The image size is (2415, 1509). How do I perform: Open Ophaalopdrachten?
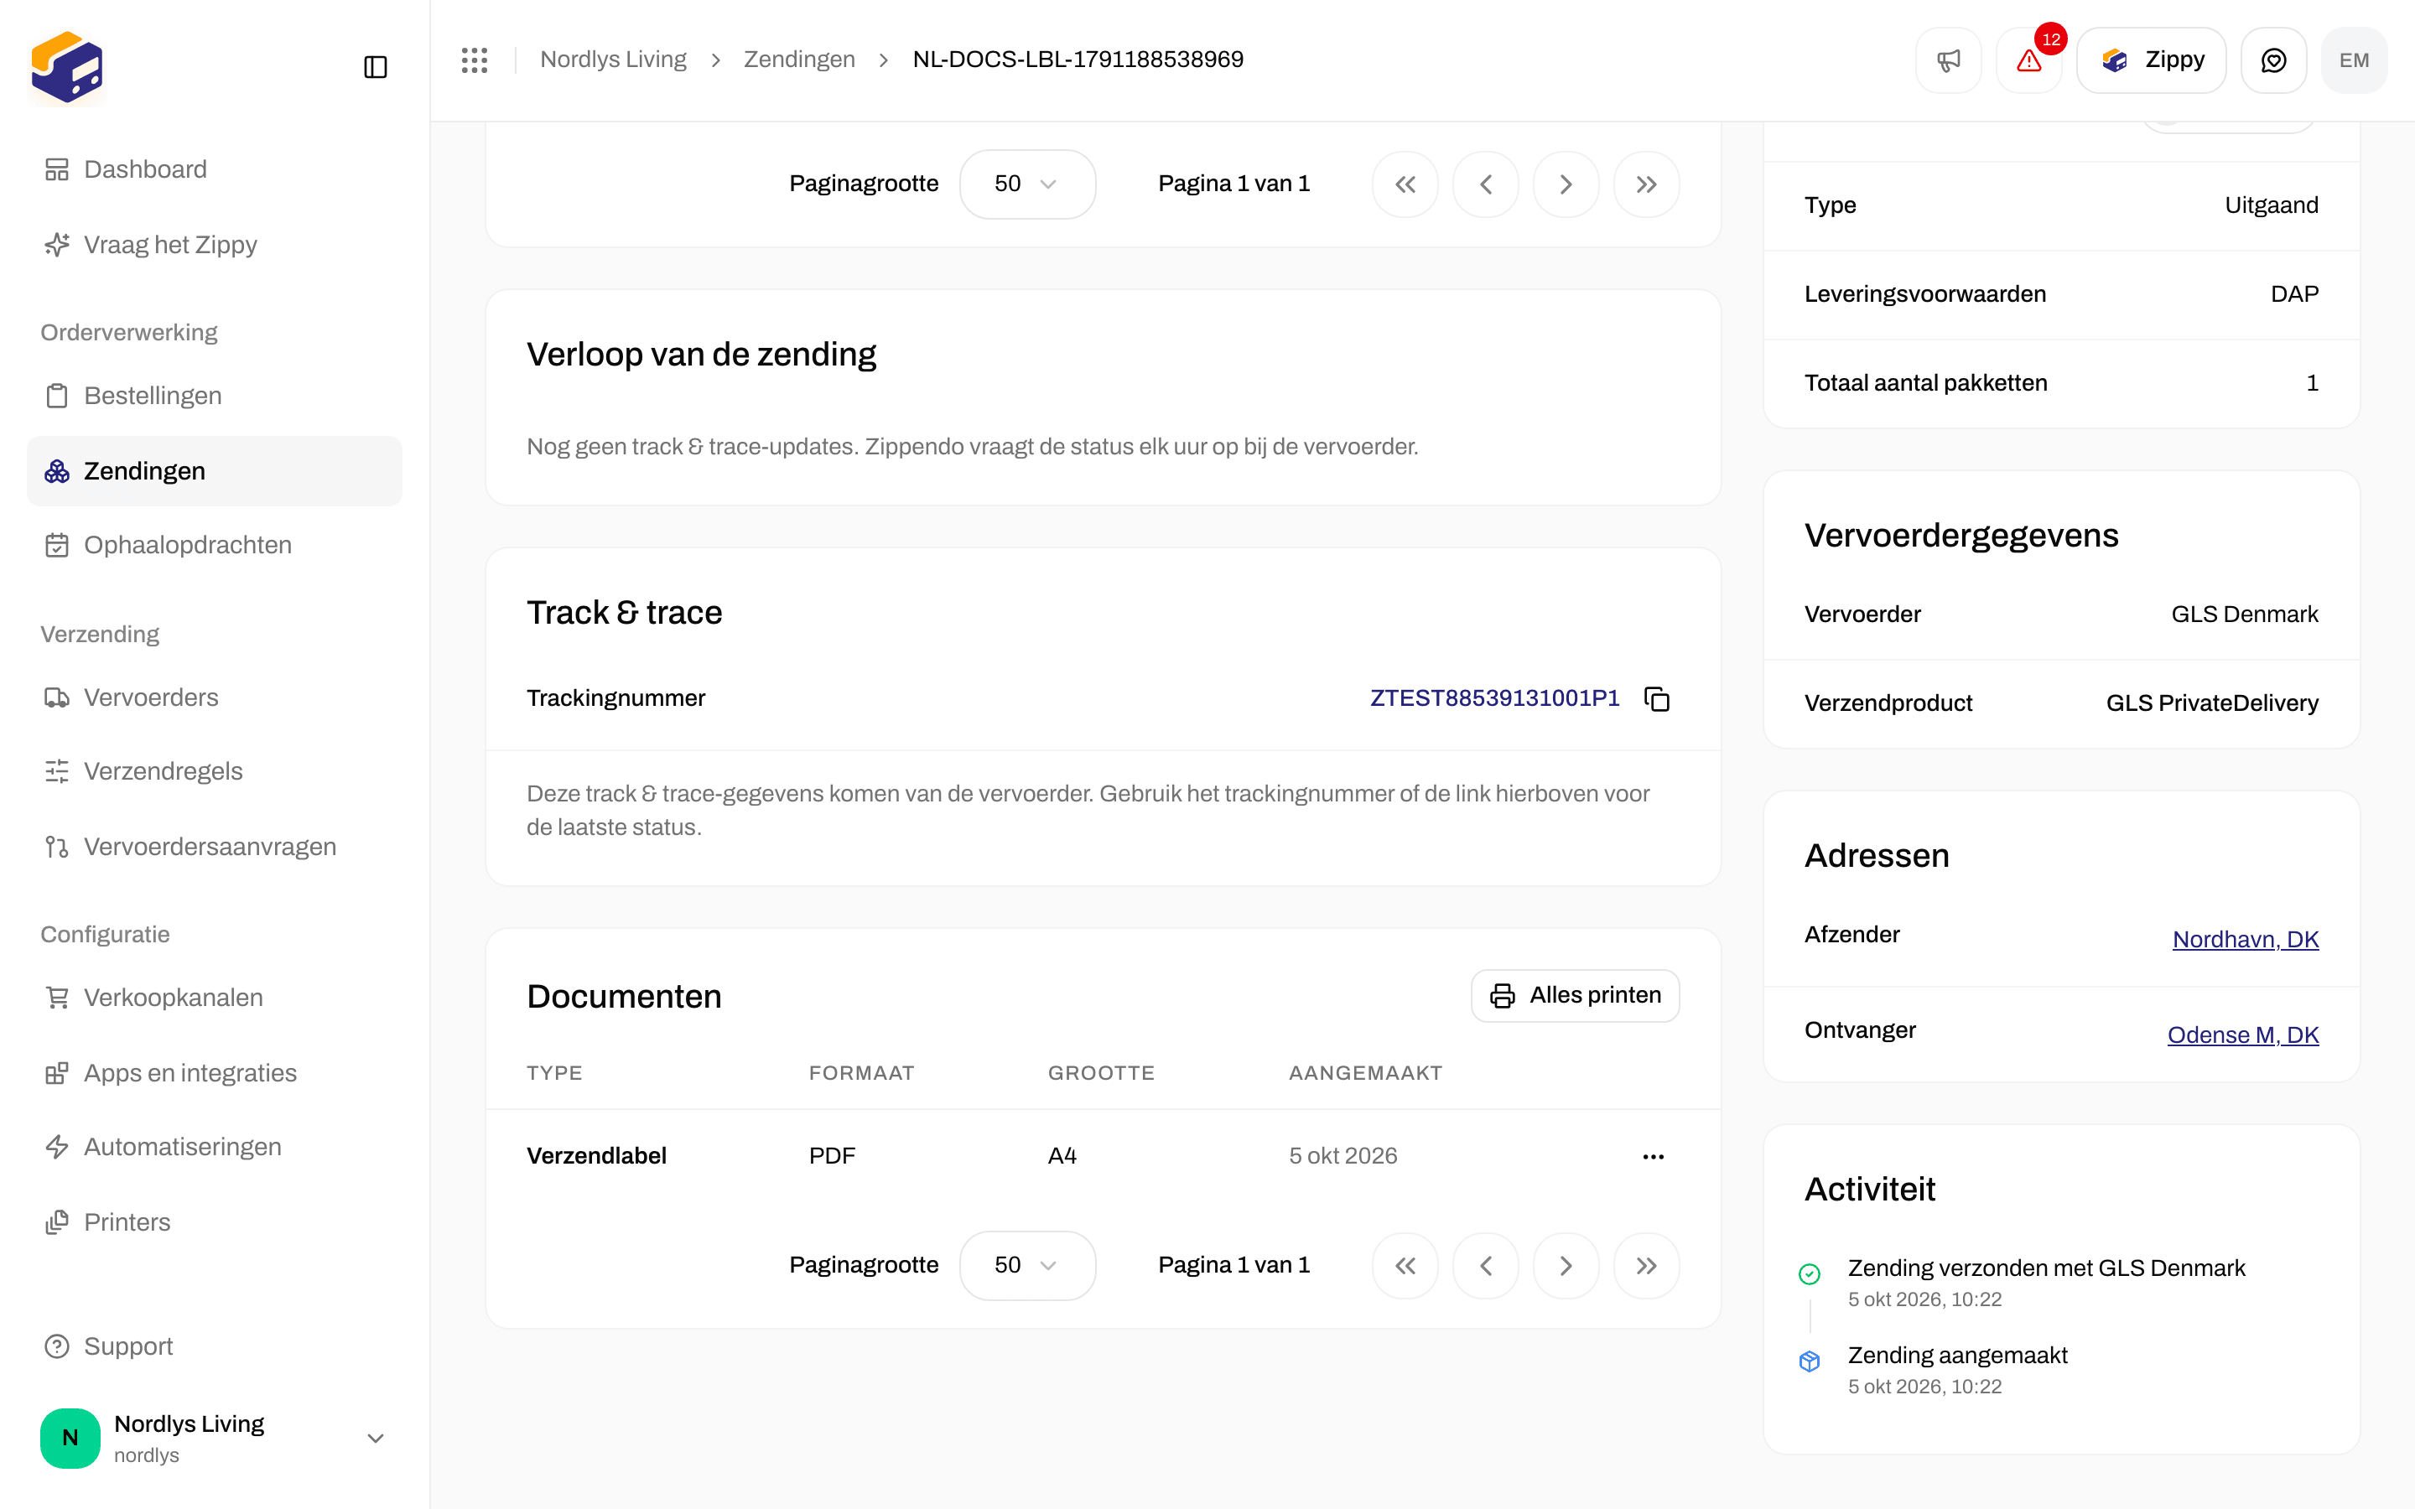(215, 545)
